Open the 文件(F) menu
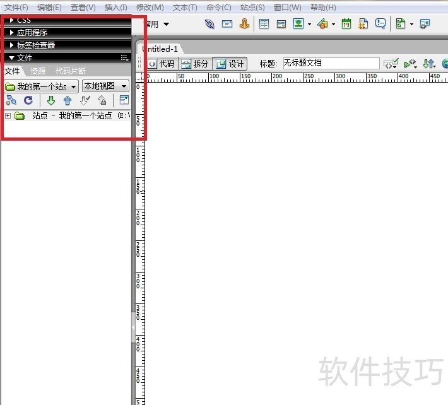This screenshot has width=448, height=405. coord(16,7)
